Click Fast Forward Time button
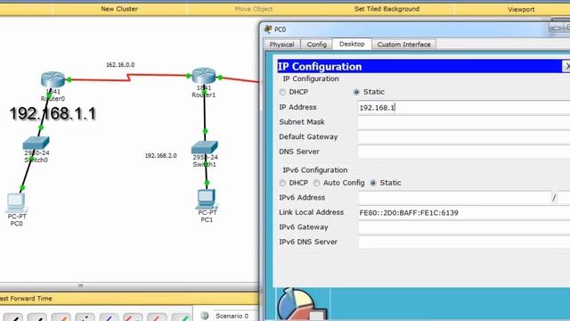570x321 pixels. 26,299
